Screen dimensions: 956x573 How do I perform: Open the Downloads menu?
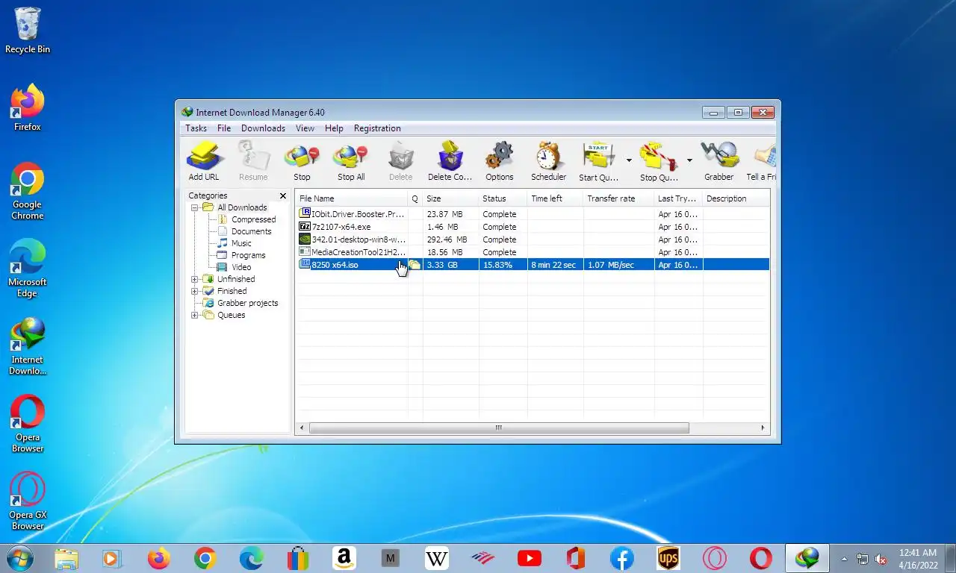(x=263, y=128)
